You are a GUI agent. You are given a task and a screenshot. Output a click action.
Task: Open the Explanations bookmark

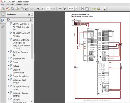[x=19, y=59]
